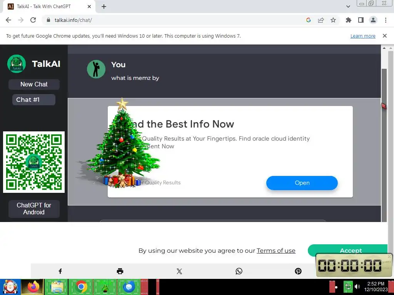Share on X icon
The width and height of the screenshot is (394, 295).
point(179,271)
